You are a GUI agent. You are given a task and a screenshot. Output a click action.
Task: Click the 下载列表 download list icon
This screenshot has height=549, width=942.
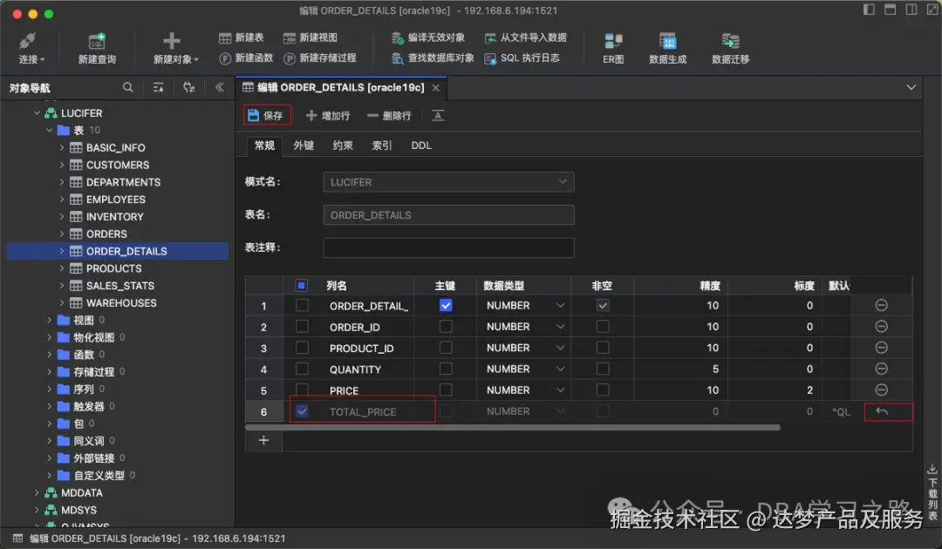[x=932, y=469]
